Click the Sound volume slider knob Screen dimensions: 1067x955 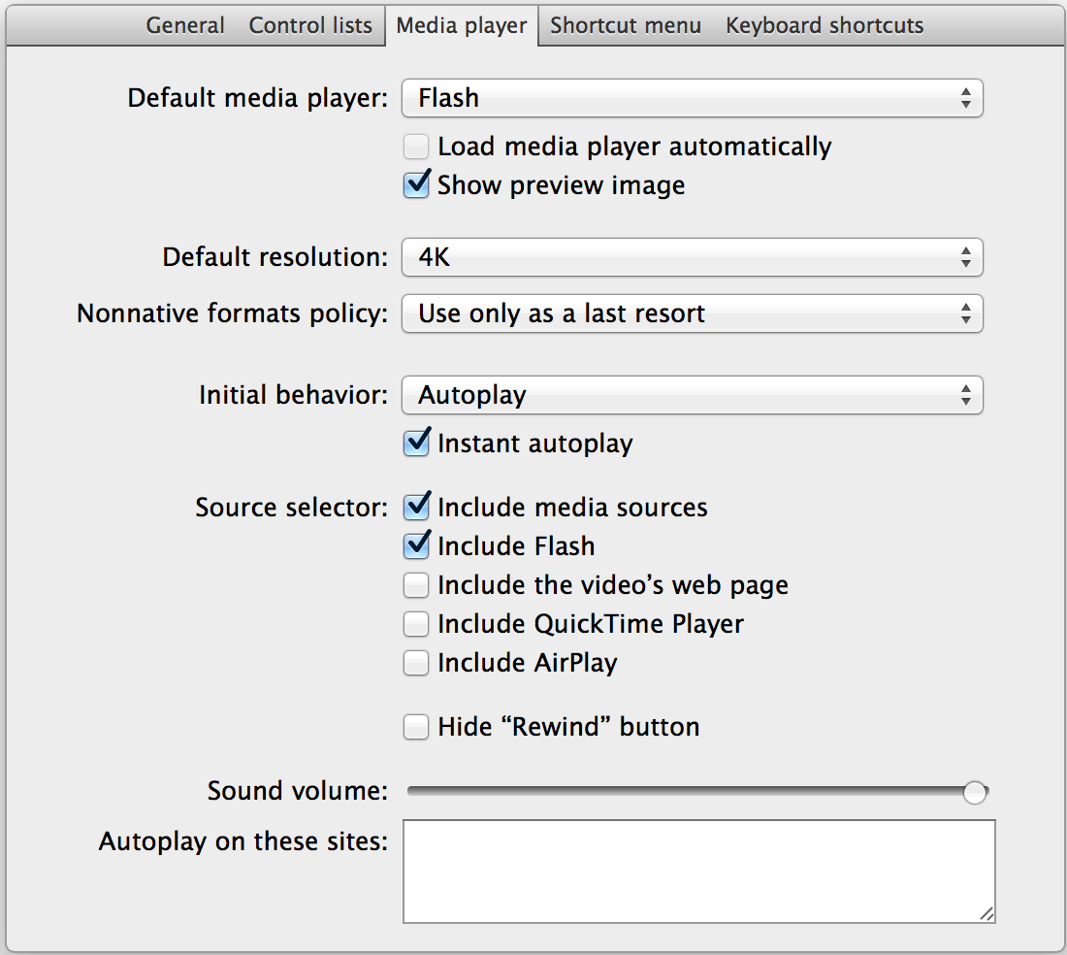click(x=975, y=792)
